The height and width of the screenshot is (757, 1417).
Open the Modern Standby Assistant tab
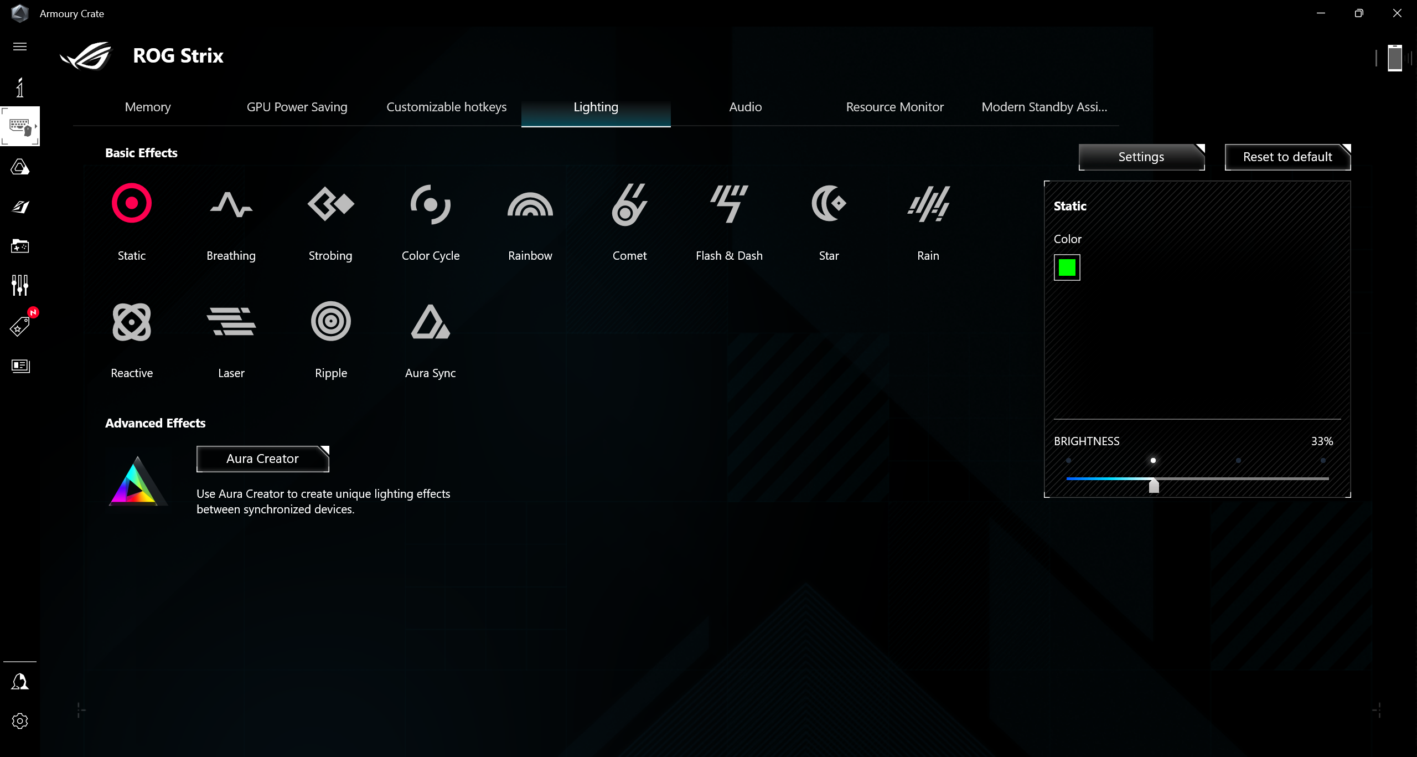coord(1044,107)
